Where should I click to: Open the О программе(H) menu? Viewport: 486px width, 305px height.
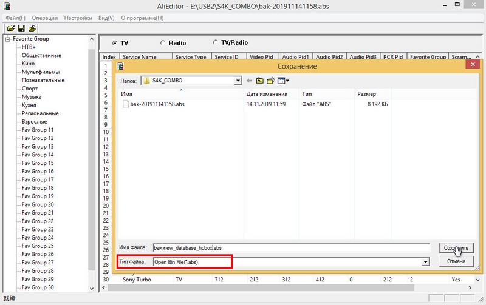(142, 18)
